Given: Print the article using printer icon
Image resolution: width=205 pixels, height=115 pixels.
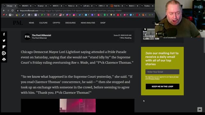Looking at the screenshot, I should [x=4, y=59].
